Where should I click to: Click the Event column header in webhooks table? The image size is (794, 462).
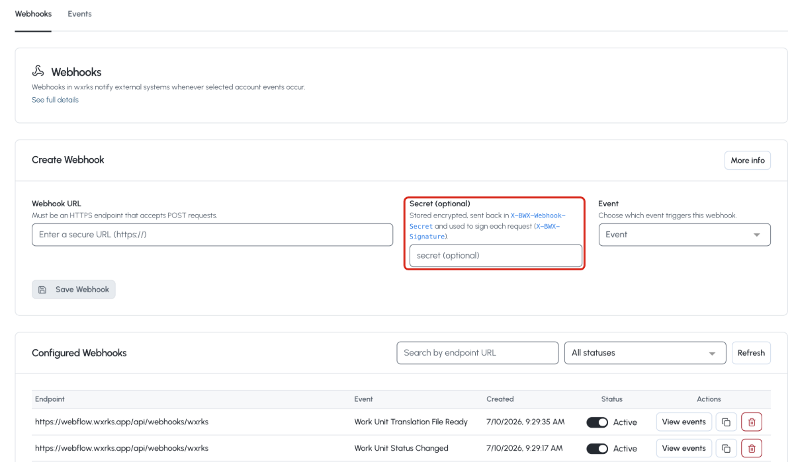(x=363, y=399)
